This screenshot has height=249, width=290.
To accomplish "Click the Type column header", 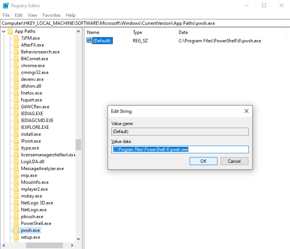I will [x=153, y=32].
